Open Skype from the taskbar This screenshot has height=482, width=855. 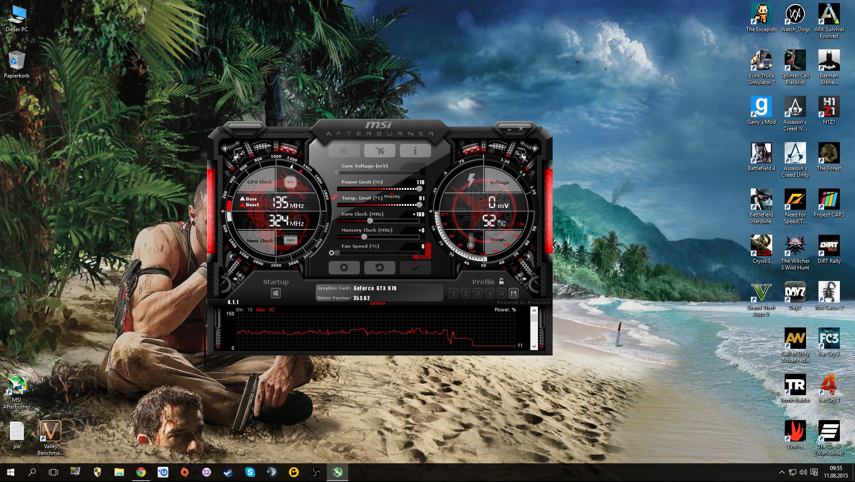(x=250, y=472)
